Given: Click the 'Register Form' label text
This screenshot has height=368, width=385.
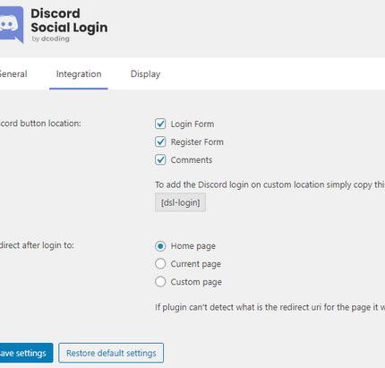Looking at the screenshot, I should click(x=197, y=141).
